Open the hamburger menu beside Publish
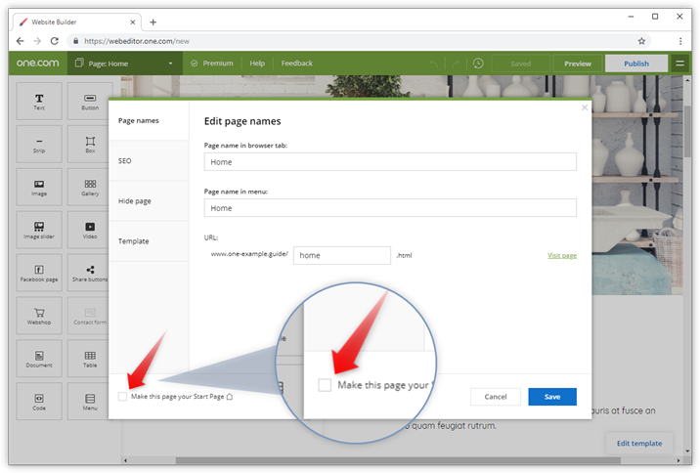Image resolution: width=700 pixels, height=473 pixels. pyautogui.click(x=680, y=64)
